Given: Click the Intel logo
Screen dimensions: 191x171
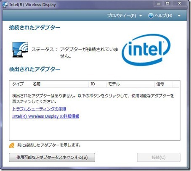Looking at the screenshot, I should pyautogui.click(x=146, y=50).
